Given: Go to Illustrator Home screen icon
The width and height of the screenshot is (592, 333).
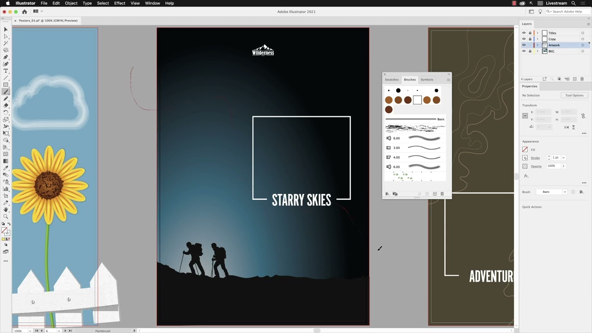Looking at the screenshot, I should (25, 12).
